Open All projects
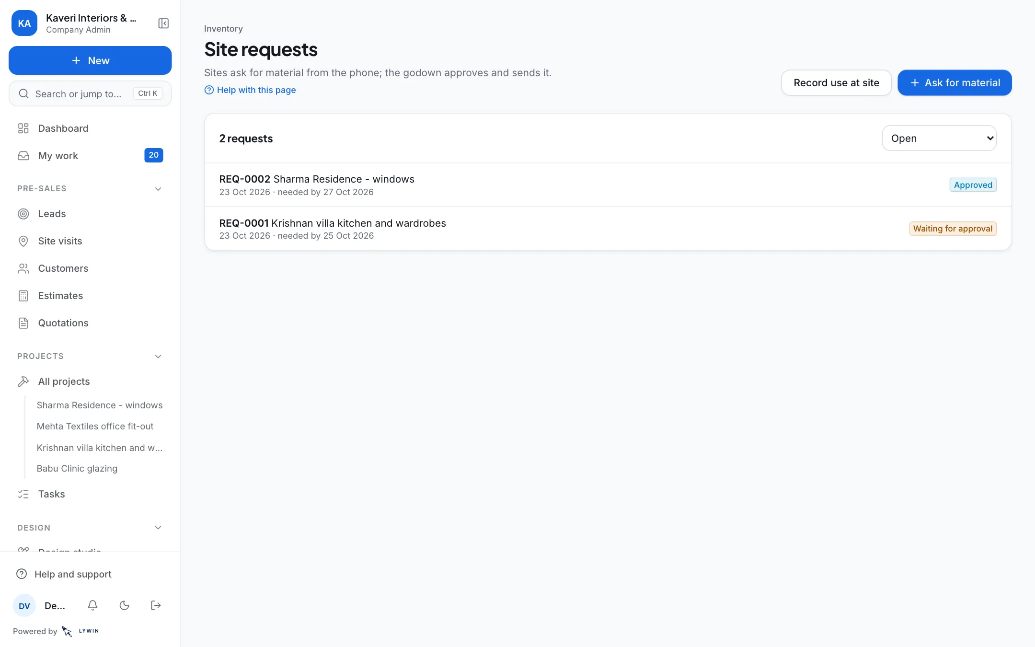The height and width of the screenshot is (647, 1035). [x=90, y=381]
